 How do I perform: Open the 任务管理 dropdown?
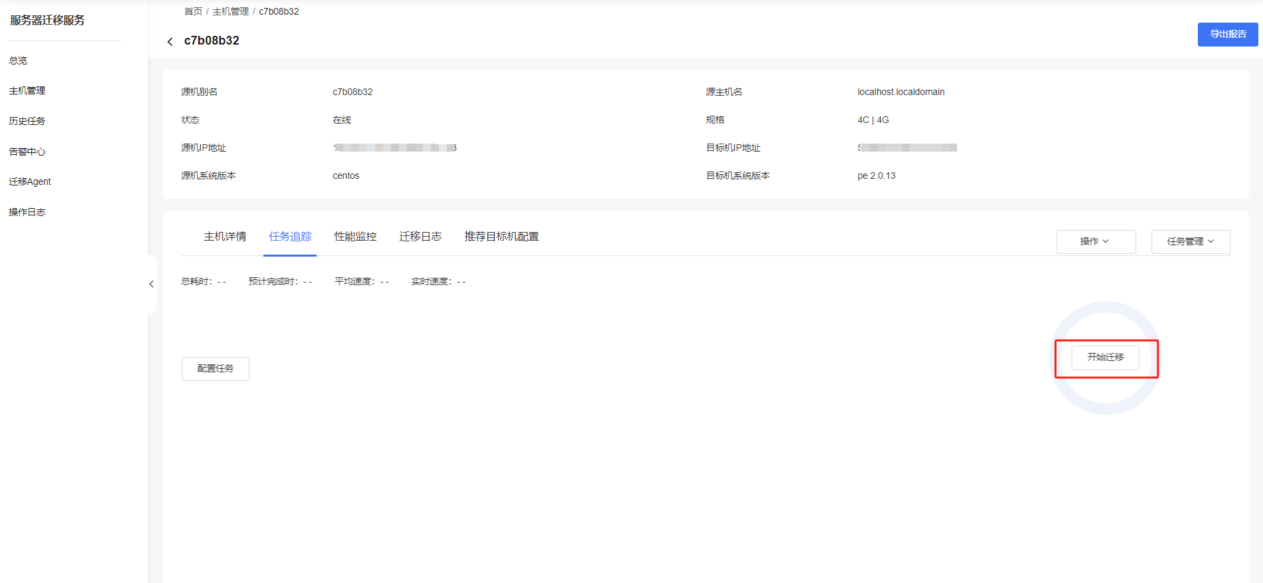coord(1191,242)
